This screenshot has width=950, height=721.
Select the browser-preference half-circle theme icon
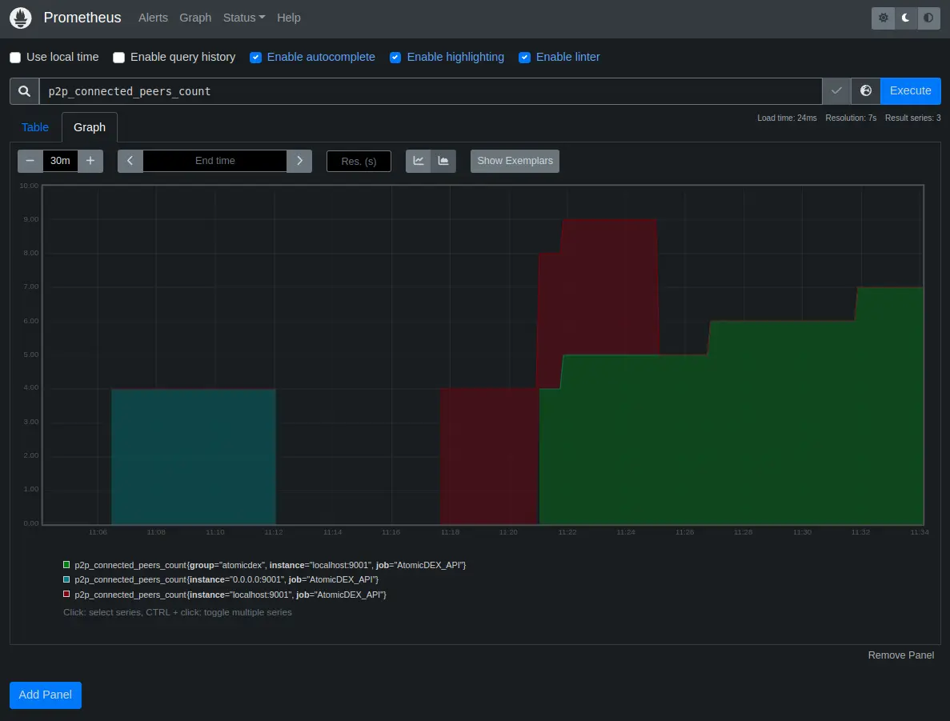coord(928,18)
